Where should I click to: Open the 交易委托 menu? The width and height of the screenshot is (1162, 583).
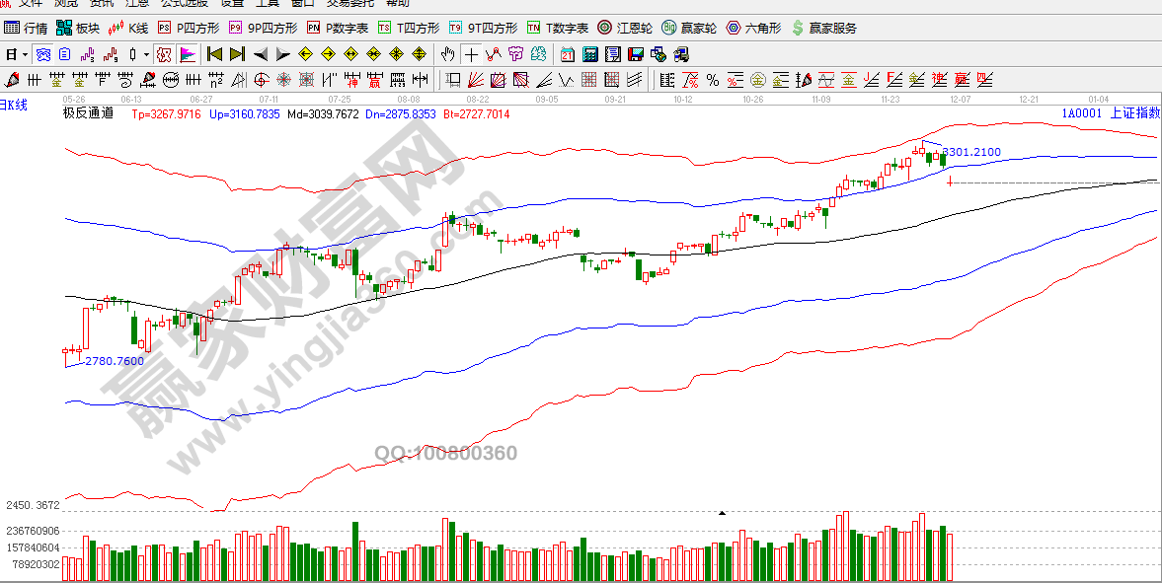(350, 3)
